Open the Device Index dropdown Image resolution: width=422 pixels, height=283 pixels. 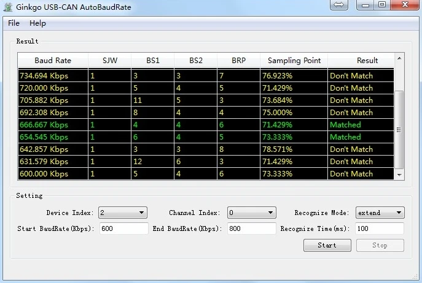(123, 213)
